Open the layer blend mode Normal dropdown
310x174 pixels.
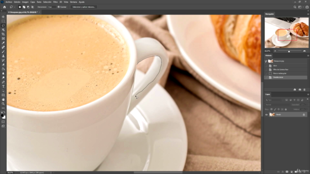click(x=278, y=104)
